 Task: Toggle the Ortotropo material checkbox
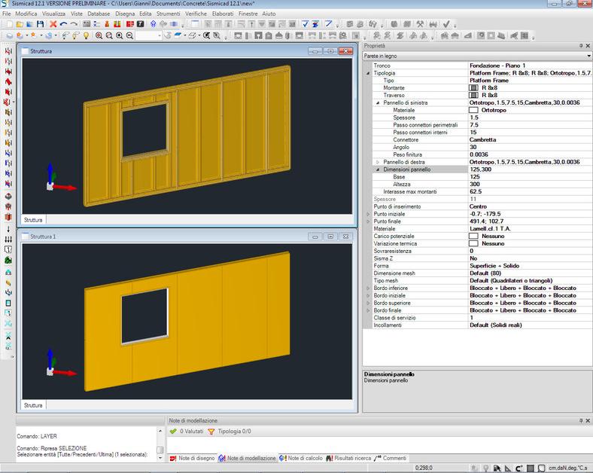click(x=473, y=110)
